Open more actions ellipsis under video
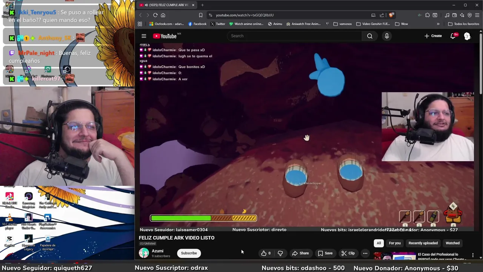 365,253
